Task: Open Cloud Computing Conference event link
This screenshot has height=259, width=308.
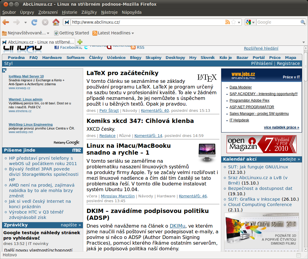Action: (260, 205)
